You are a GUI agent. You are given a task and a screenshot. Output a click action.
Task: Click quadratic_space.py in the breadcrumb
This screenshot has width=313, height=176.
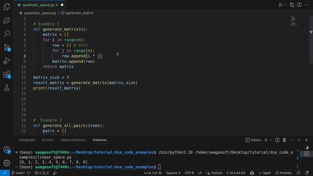(x=40, y=13)
